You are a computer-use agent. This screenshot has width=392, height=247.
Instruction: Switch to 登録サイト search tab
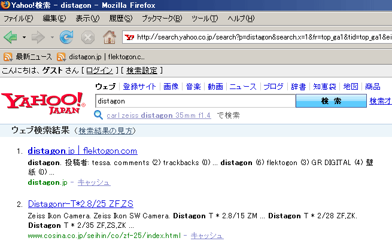click(139, 86)
